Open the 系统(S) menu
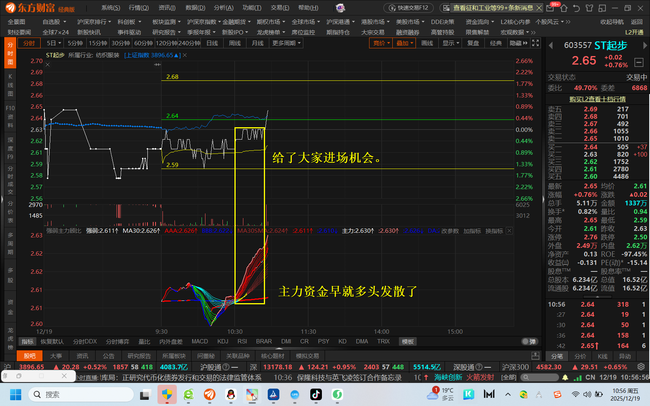The image size is (650, 406). (x=111, y=8)
